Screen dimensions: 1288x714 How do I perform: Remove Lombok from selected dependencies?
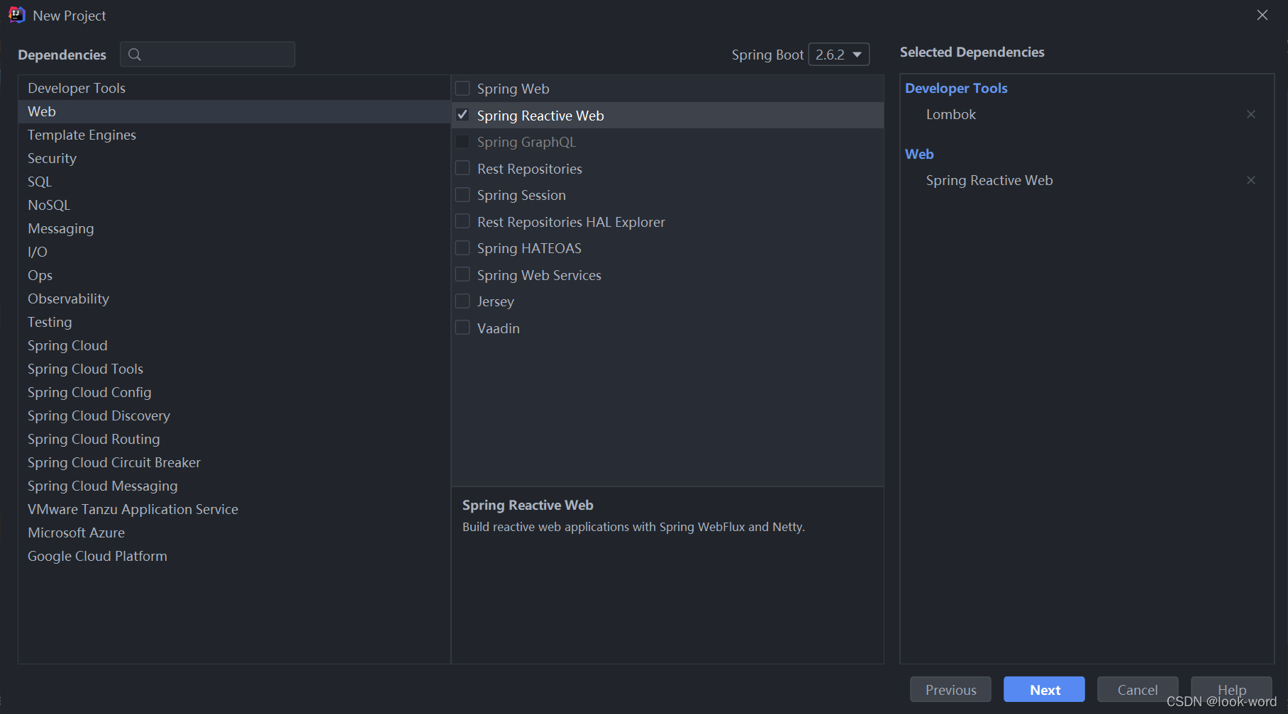[1251, 114]
